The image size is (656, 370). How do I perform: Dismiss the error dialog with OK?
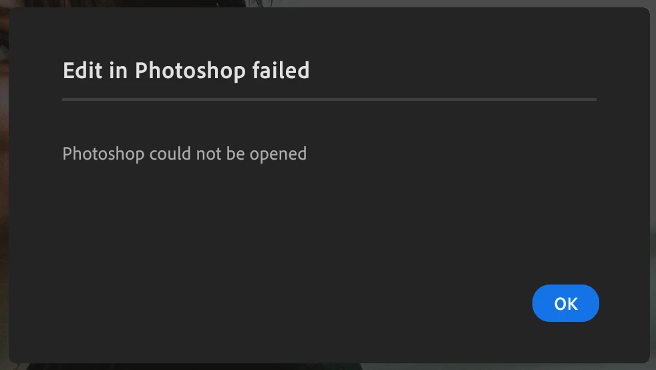coord(565,303)
